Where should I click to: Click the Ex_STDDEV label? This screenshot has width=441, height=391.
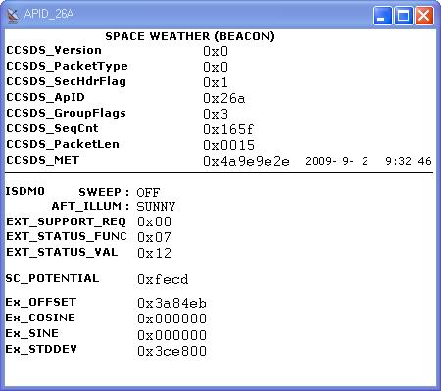41,349
